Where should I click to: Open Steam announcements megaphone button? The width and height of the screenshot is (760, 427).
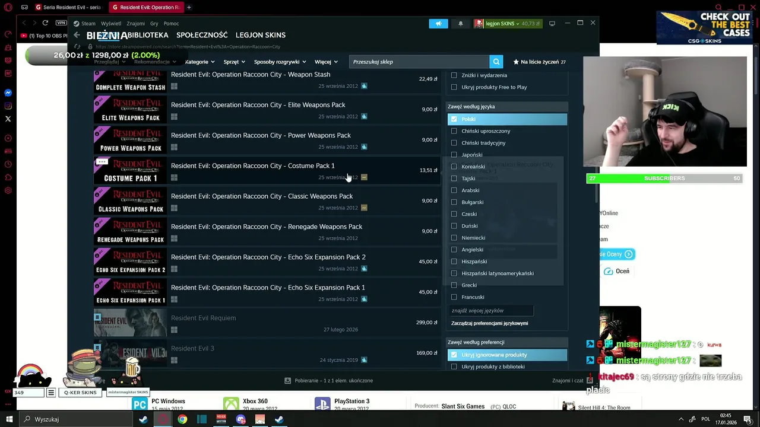[x=439, y=24]
